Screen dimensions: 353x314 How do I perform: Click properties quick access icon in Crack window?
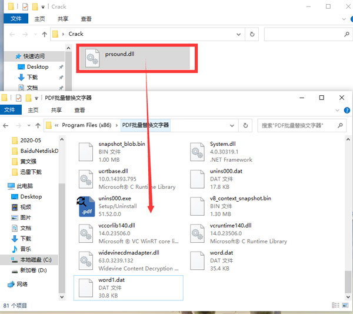coord(25,6)
